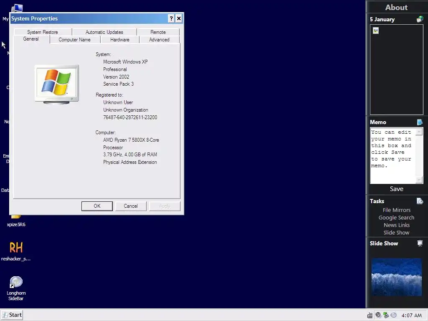Click the Slide Show panel icon
The image size is (428, 321).
pyautogui.click(x=420, y=243)
